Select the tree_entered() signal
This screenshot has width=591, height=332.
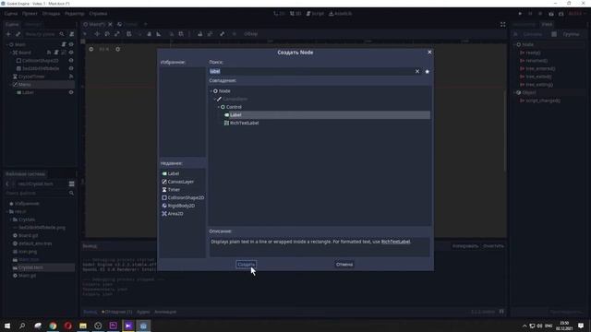tap(540, 69)
